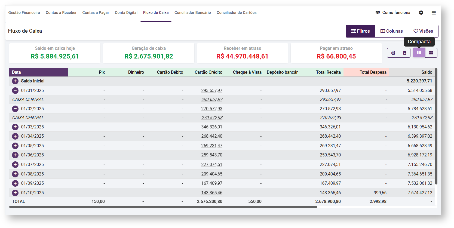The image size is (454, 228).
Task: Expand the 01/10/2025 row
Action: tap(15, 193)
